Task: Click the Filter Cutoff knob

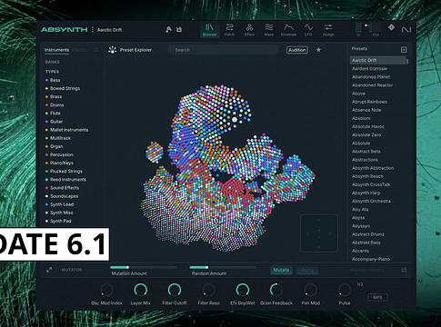Action: (x=175, y=291)
